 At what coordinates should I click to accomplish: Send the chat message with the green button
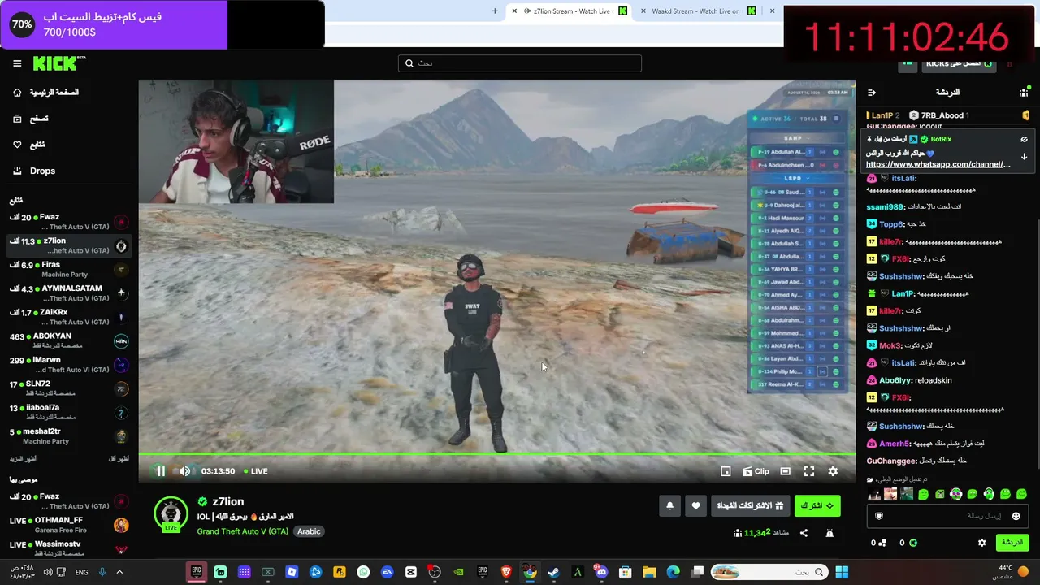coord(1012,543)
